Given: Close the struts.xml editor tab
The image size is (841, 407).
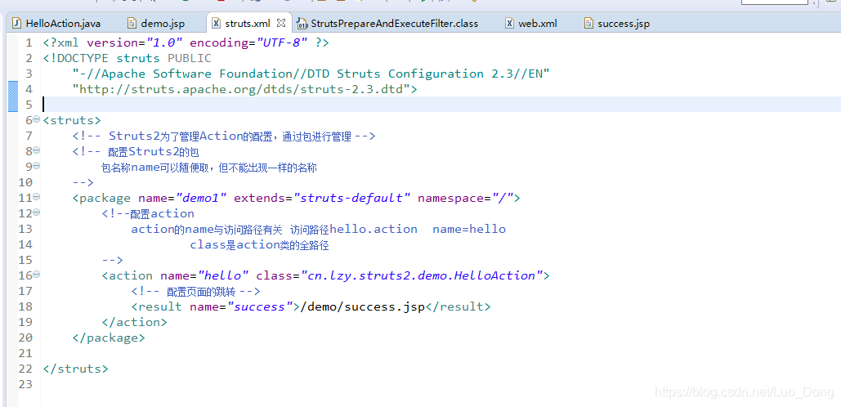Looking at the screenshot, I should tap(281, 23).
